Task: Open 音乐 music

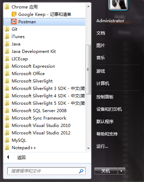Action: click(x=101, y=58)
